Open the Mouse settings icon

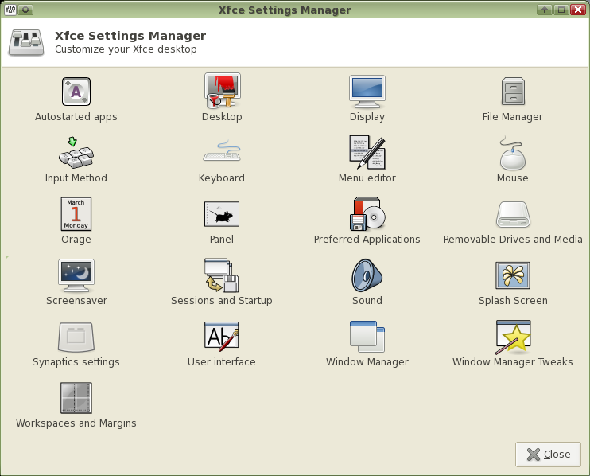tap(513, 153)
